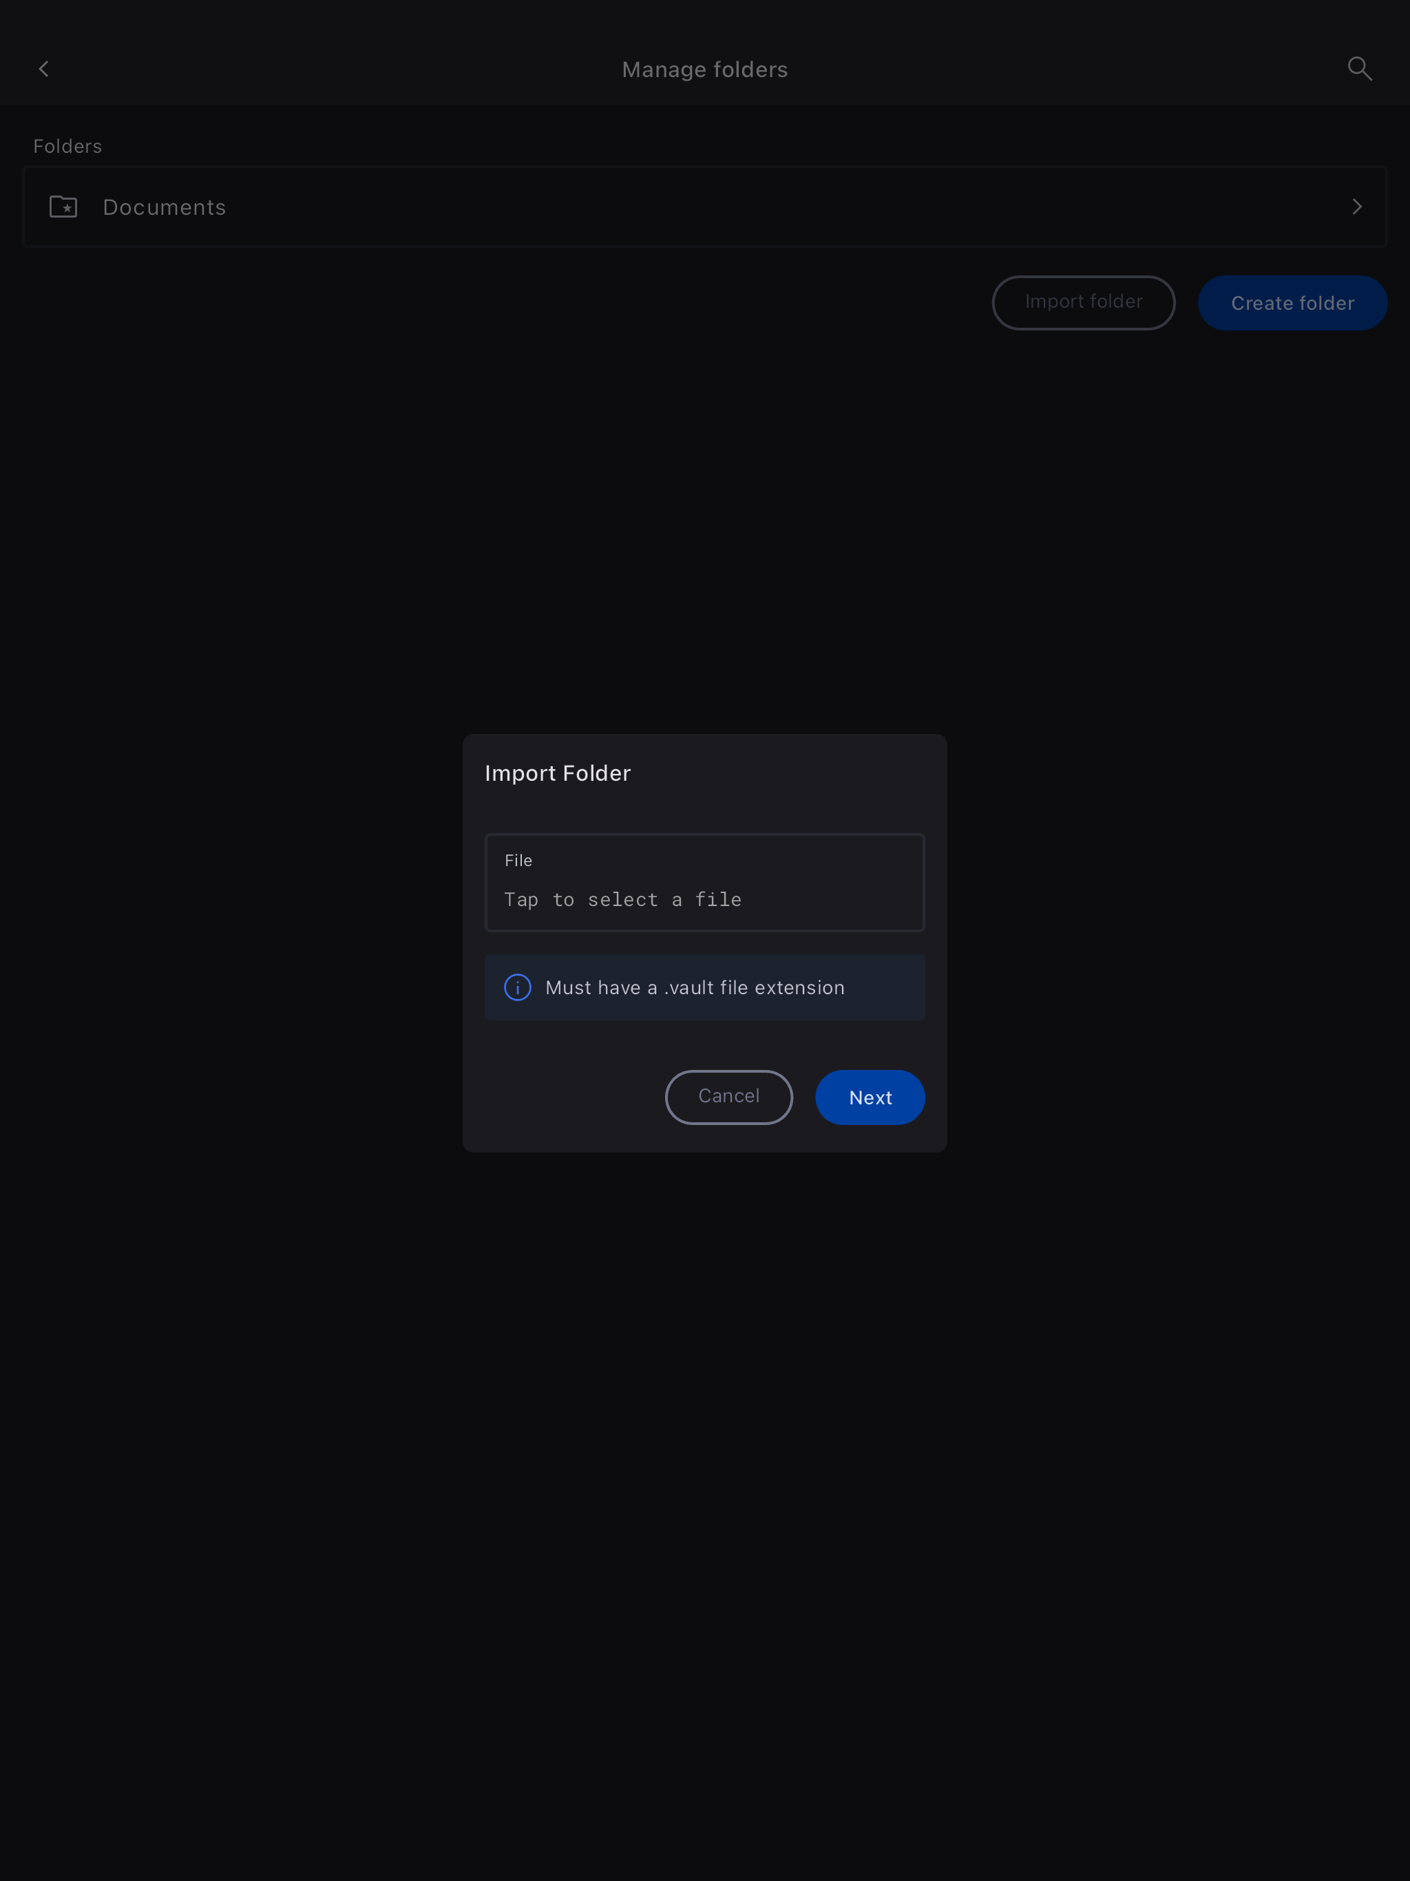Click the Manage folders title
Viewport: 1410px width, 1881px height.
[705, 70]
